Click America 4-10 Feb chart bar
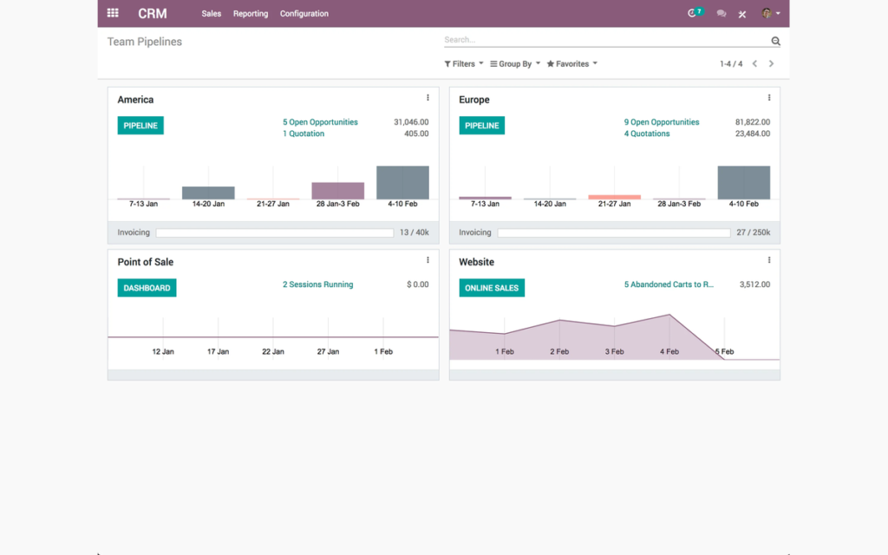This screenshot has height=555, width=888. [402, 182]
